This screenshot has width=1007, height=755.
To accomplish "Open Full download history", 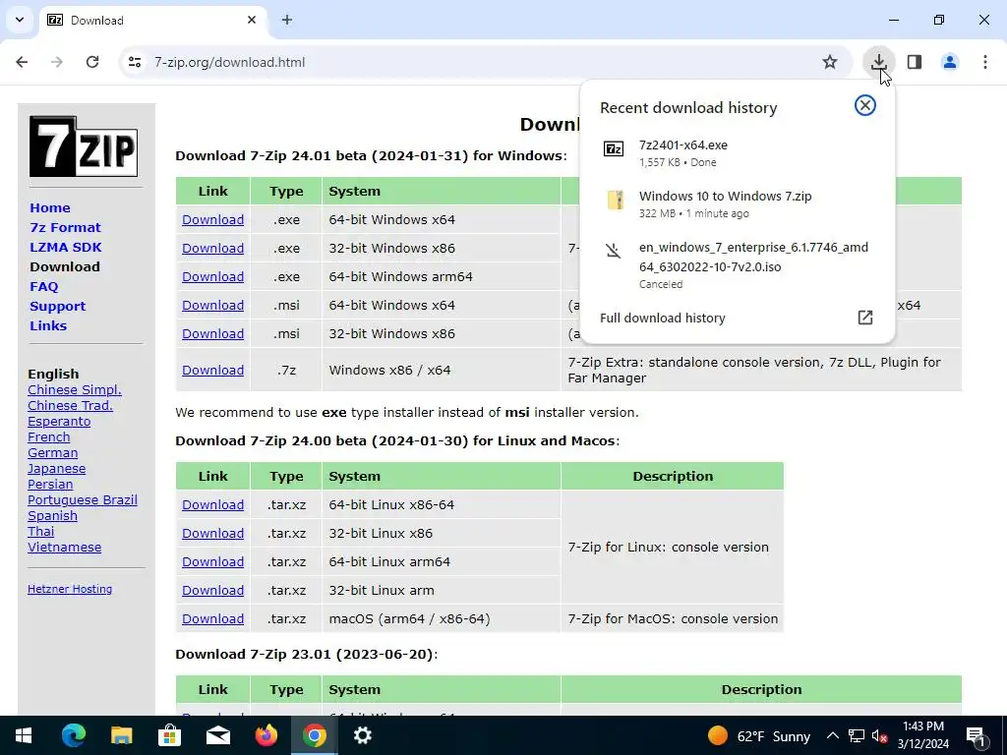I will point(737,318).
